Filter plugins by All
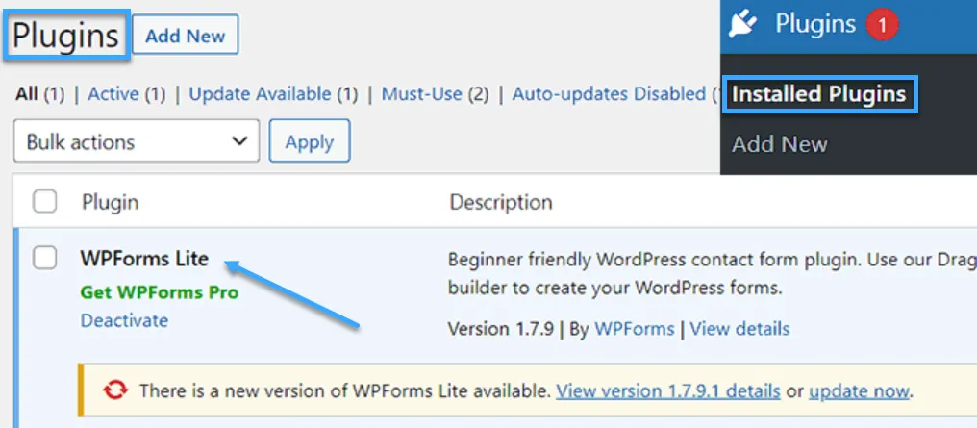 coord(27,94)
